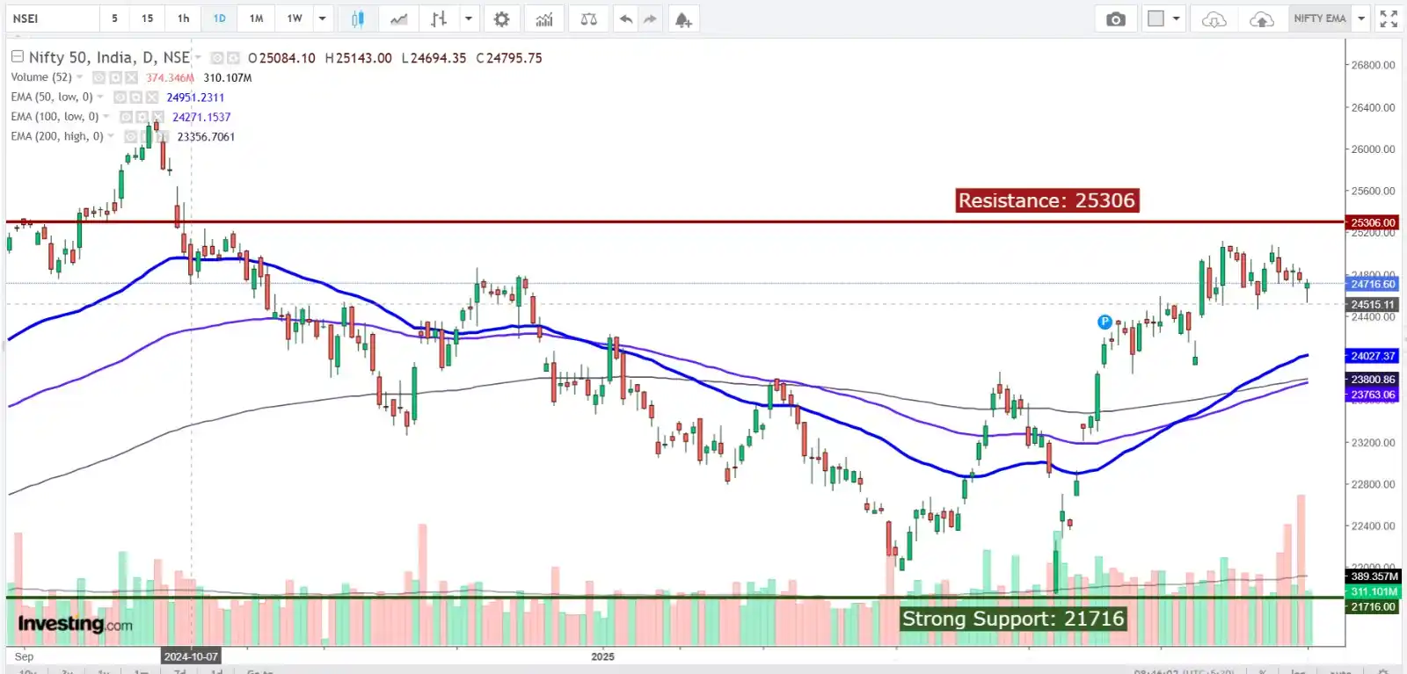Click the 2024-10-07 date label on axis
This screenshot has width=1407, height=674.
point(191,656)
